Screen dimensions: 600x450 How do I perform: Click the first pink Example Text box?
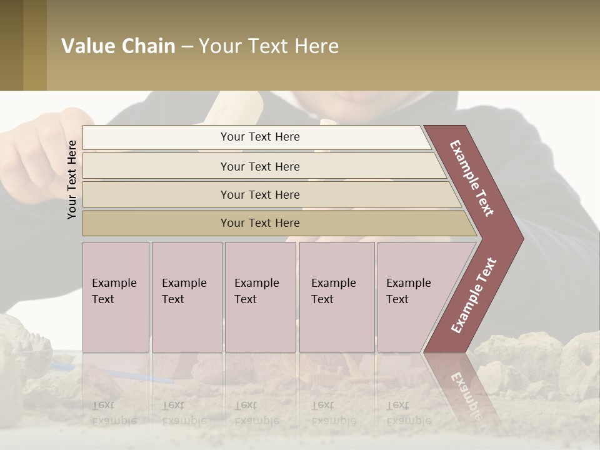(x=116, y=297)
